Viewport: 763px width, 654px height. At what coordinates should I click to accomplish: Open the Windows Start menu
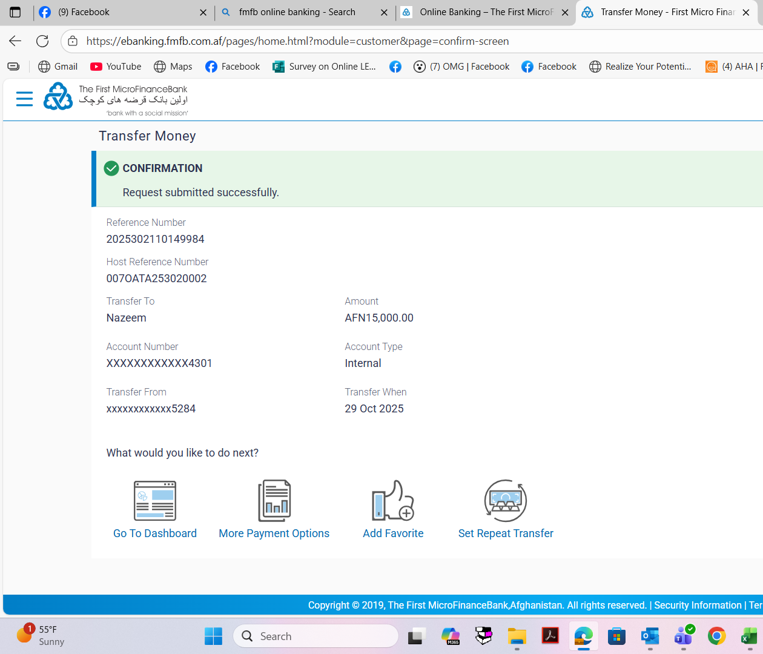pyautogui.click(x=213, y=636)
